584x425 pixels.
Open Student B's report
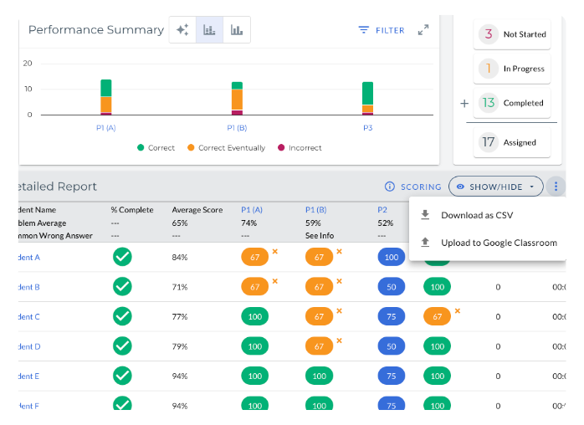(x=28, y=287)
